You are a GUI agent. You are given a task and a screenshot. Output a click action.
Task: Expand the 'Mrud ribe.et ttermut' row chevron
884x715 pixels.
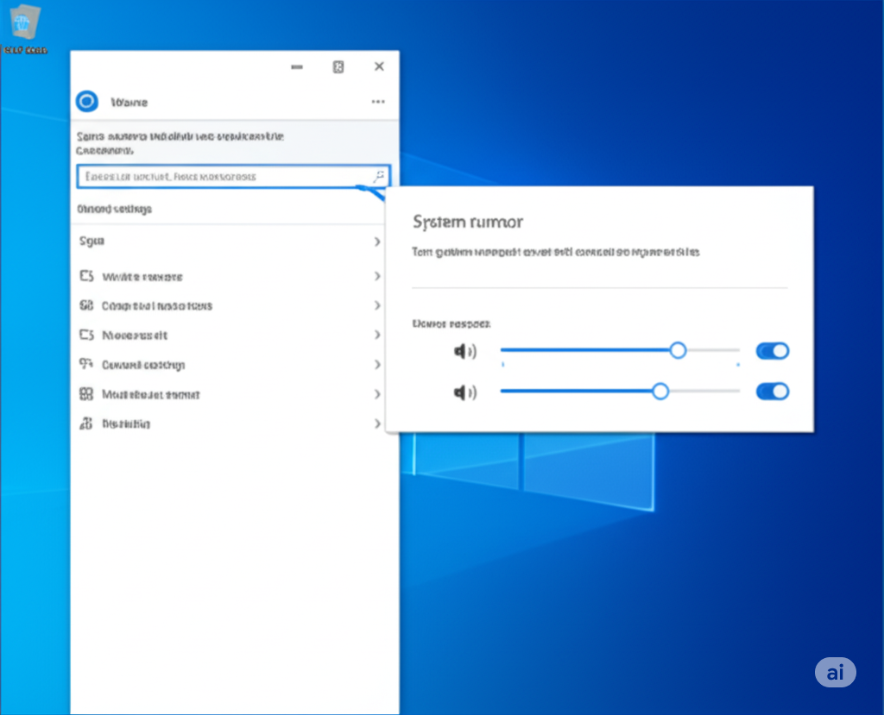click(x=377, y=394)
